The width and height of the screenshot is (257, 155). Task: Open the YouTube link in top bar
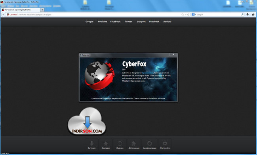click(102, 21)
